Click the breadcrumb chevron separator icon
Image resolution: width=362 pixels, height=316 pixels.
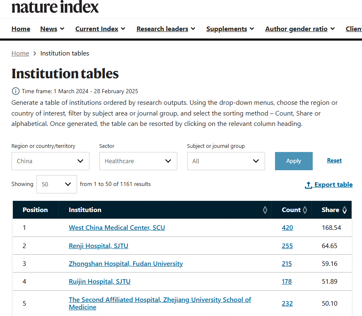click(x=35, y=53)
